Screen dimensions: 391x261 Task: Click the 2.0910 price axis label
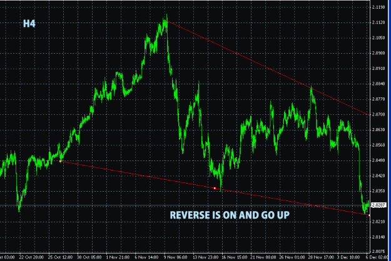point(378,69)
